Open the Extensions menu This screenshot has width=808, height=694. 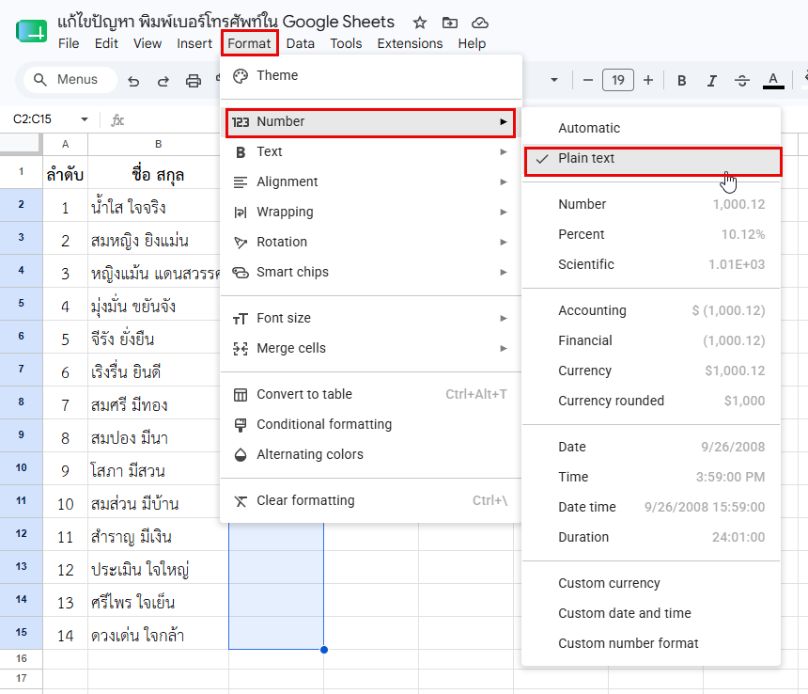coord(410,43)
